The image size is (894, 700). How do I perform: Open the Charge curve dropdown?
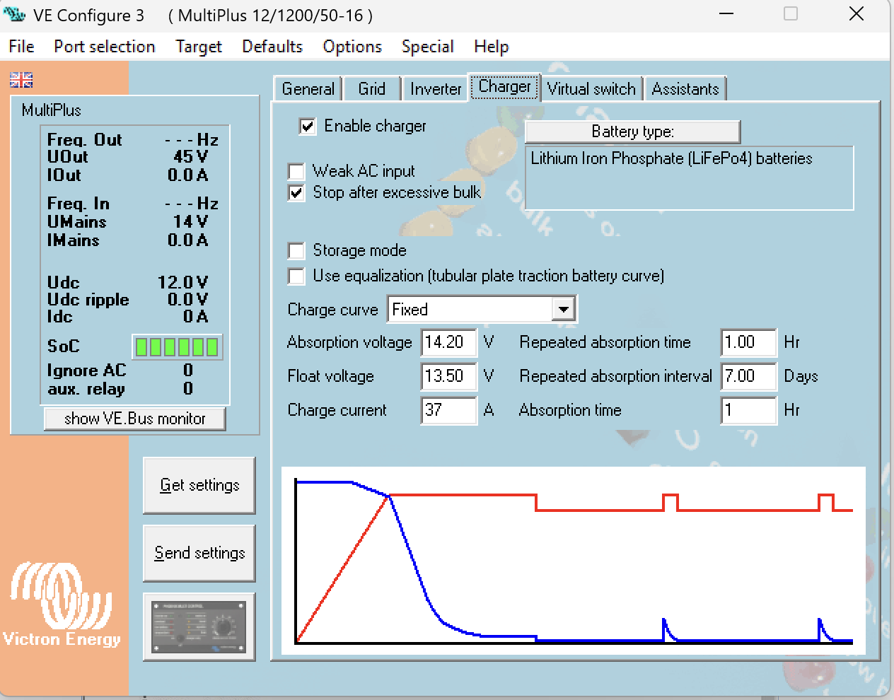563,310
